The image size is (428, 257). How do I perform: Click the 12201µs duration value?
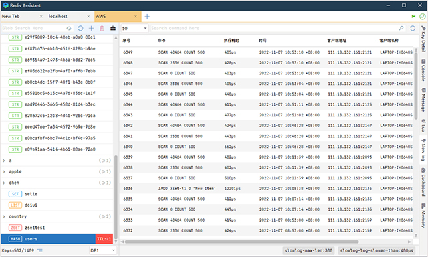click(232, 189)
